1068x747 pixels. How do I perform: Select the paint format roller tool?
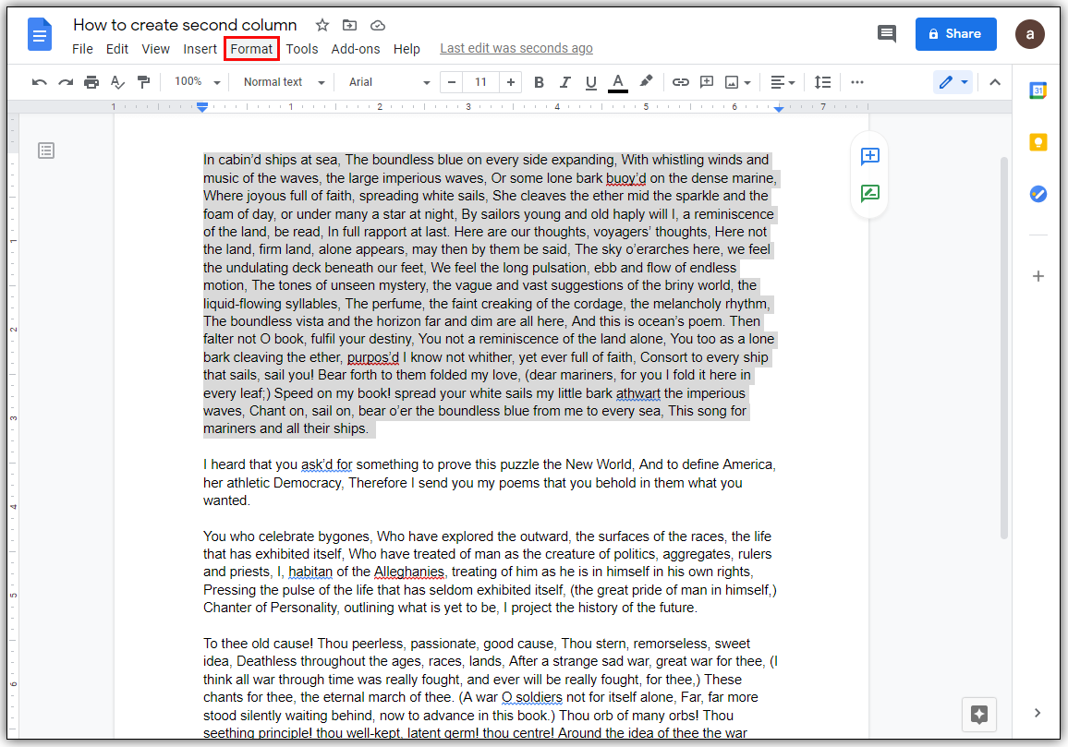pos(143,82)
